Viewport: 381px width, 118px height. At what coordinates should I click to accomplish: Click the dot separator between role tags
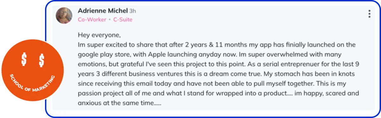point(110,20)
